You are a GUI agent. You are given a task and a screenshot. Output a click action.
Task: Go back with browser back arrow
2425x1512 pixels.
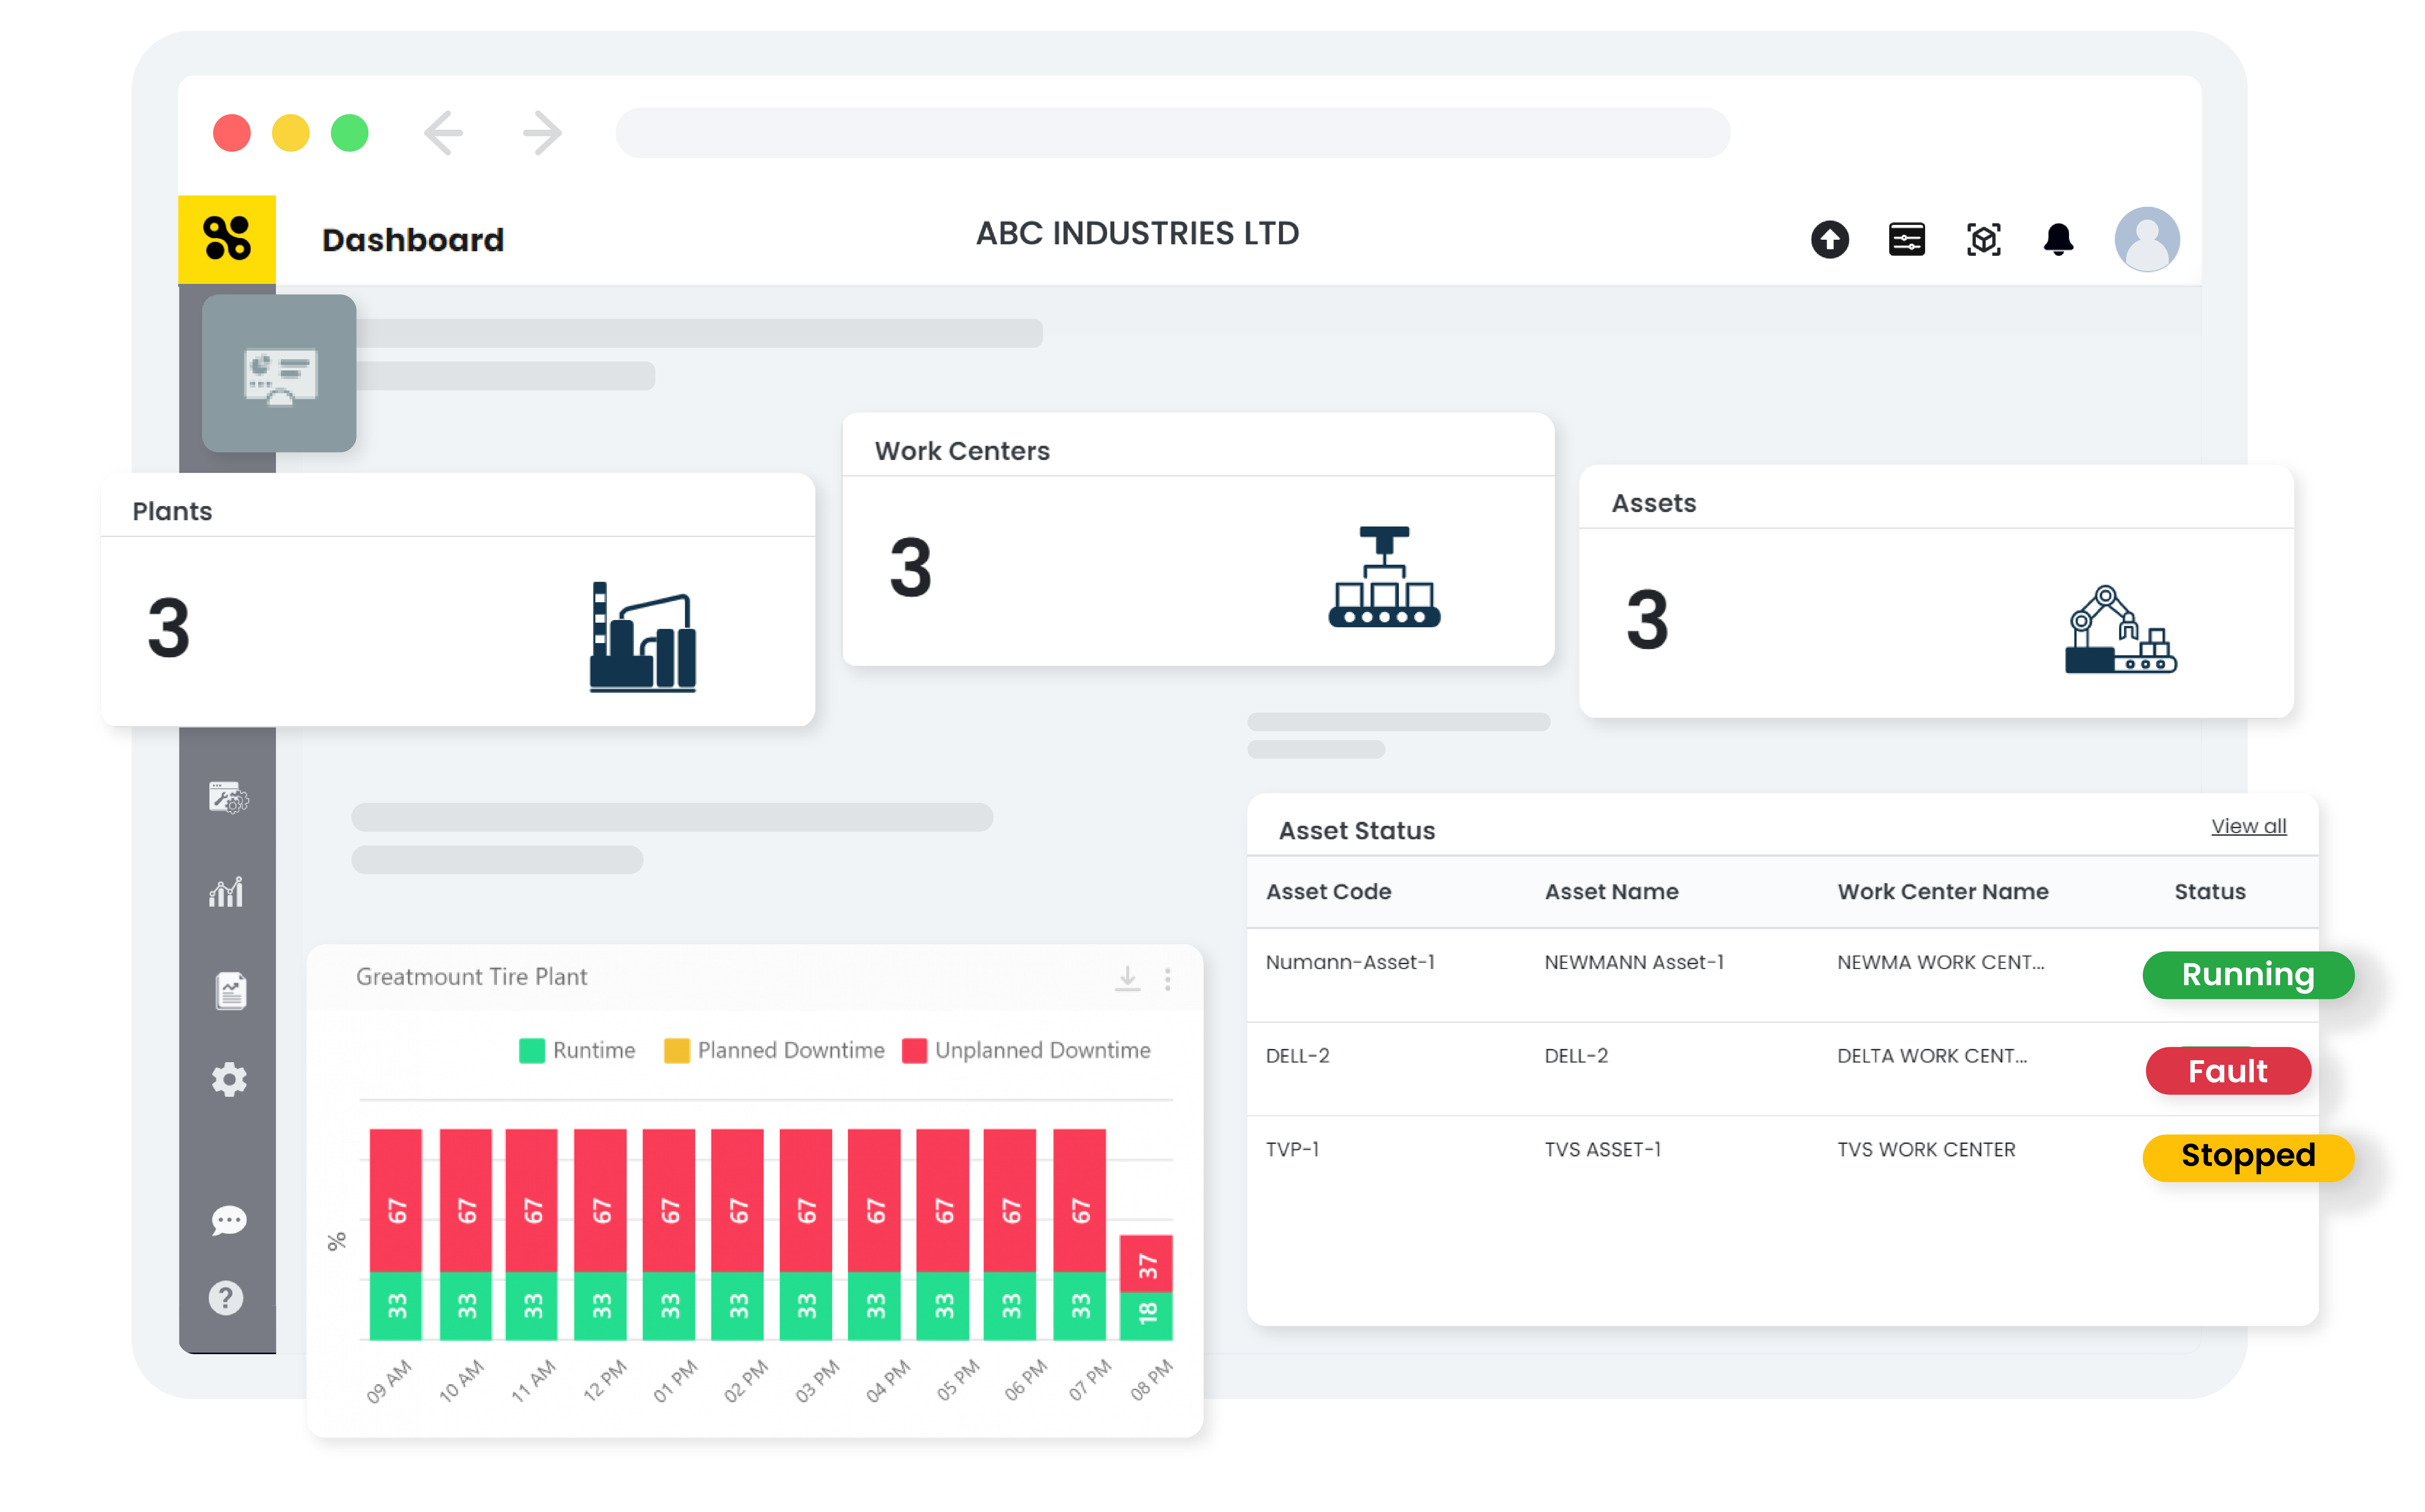pyautogui.click(x=443, y=133)
